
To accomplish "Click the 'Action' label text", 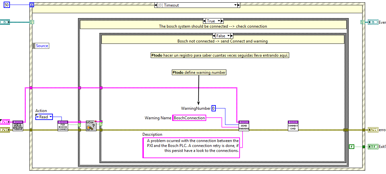I will [41, 111].
